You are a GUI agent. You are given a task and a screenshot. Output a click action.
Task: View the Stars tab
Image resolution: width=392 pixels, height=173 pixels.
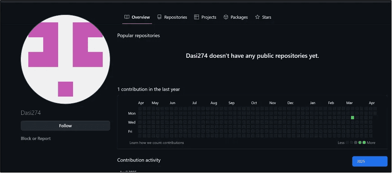(x=263, y=17)
